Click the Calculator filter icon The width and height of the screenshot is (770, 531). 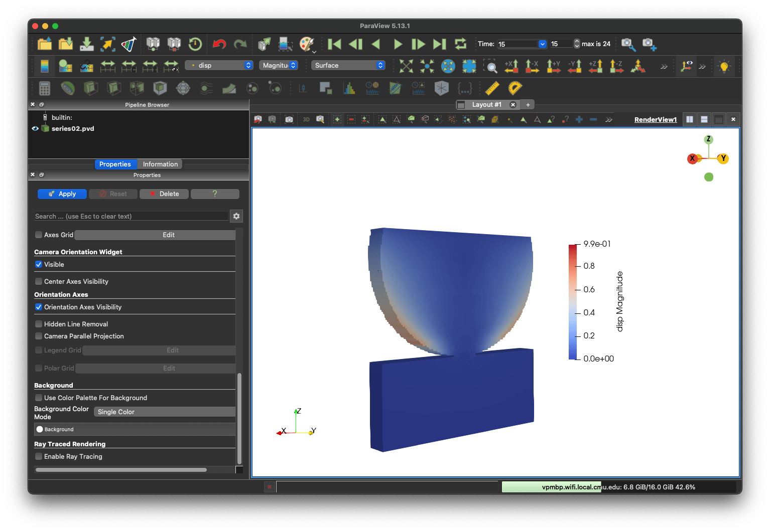45,88
